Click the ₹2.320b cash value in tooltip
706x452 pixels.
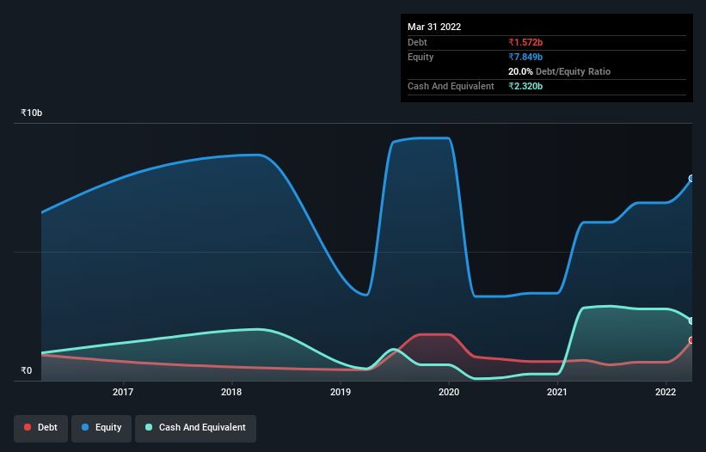(x=525, y=86)
